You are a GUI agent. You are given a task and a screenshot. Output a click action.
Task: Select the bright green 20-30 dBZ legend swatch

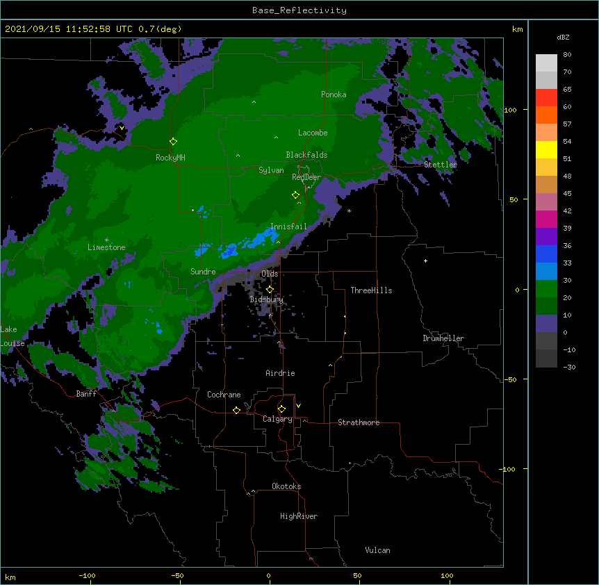[546, 289]
